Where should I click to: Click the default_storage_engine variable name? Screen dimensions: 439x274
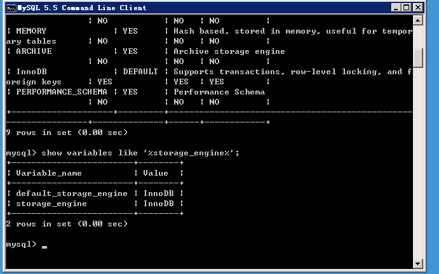[72, 193]
